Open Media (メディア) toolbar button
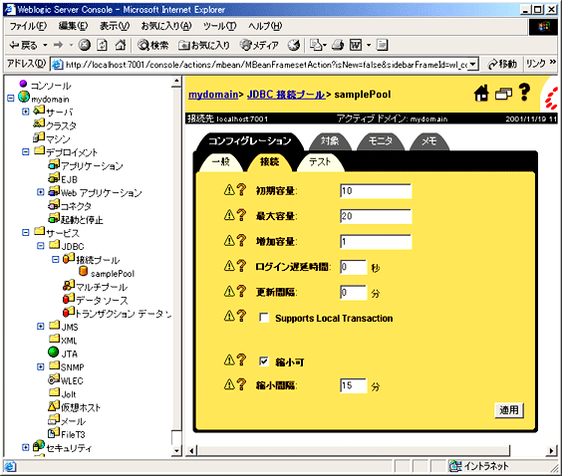 pos(259,45)
